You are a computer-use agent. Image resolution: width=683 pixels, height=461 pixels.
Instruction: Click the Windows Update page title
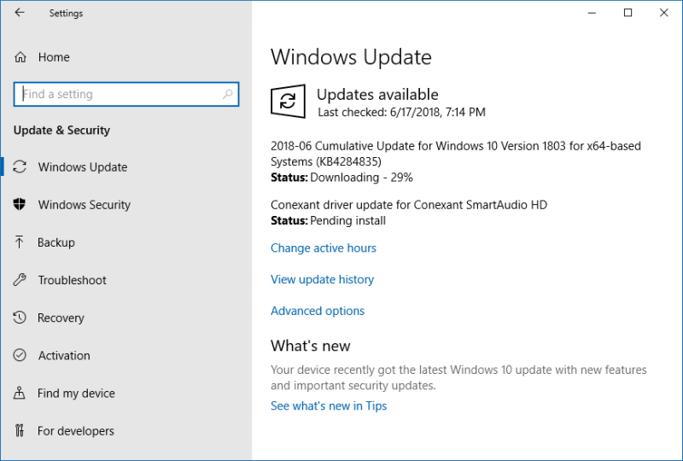[351, 57]
